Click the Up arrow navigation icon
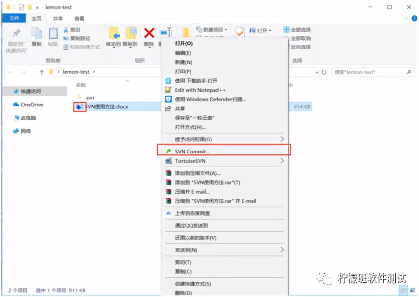Screen dimensions: 419x297 point(42,72)
